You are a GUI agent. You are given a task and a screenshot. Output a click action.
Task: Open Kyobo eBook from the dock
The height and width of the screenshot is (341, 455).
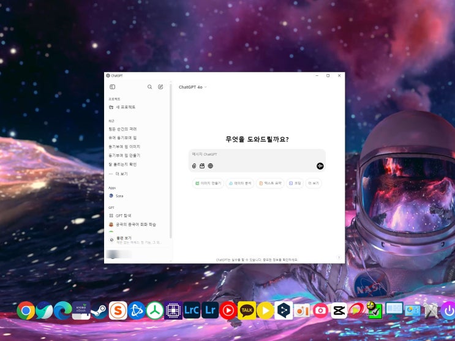[81, 310]
